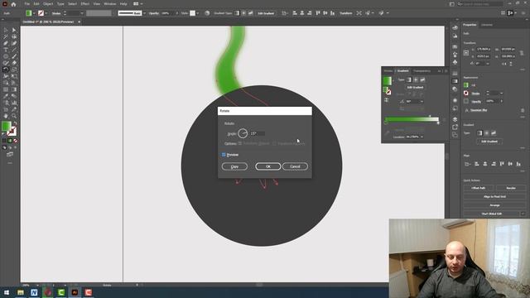This screenshot has width=530, height=298.
Task: Toggle the Preview checkbox in the Rotate dialog
Action: [224, 155]
